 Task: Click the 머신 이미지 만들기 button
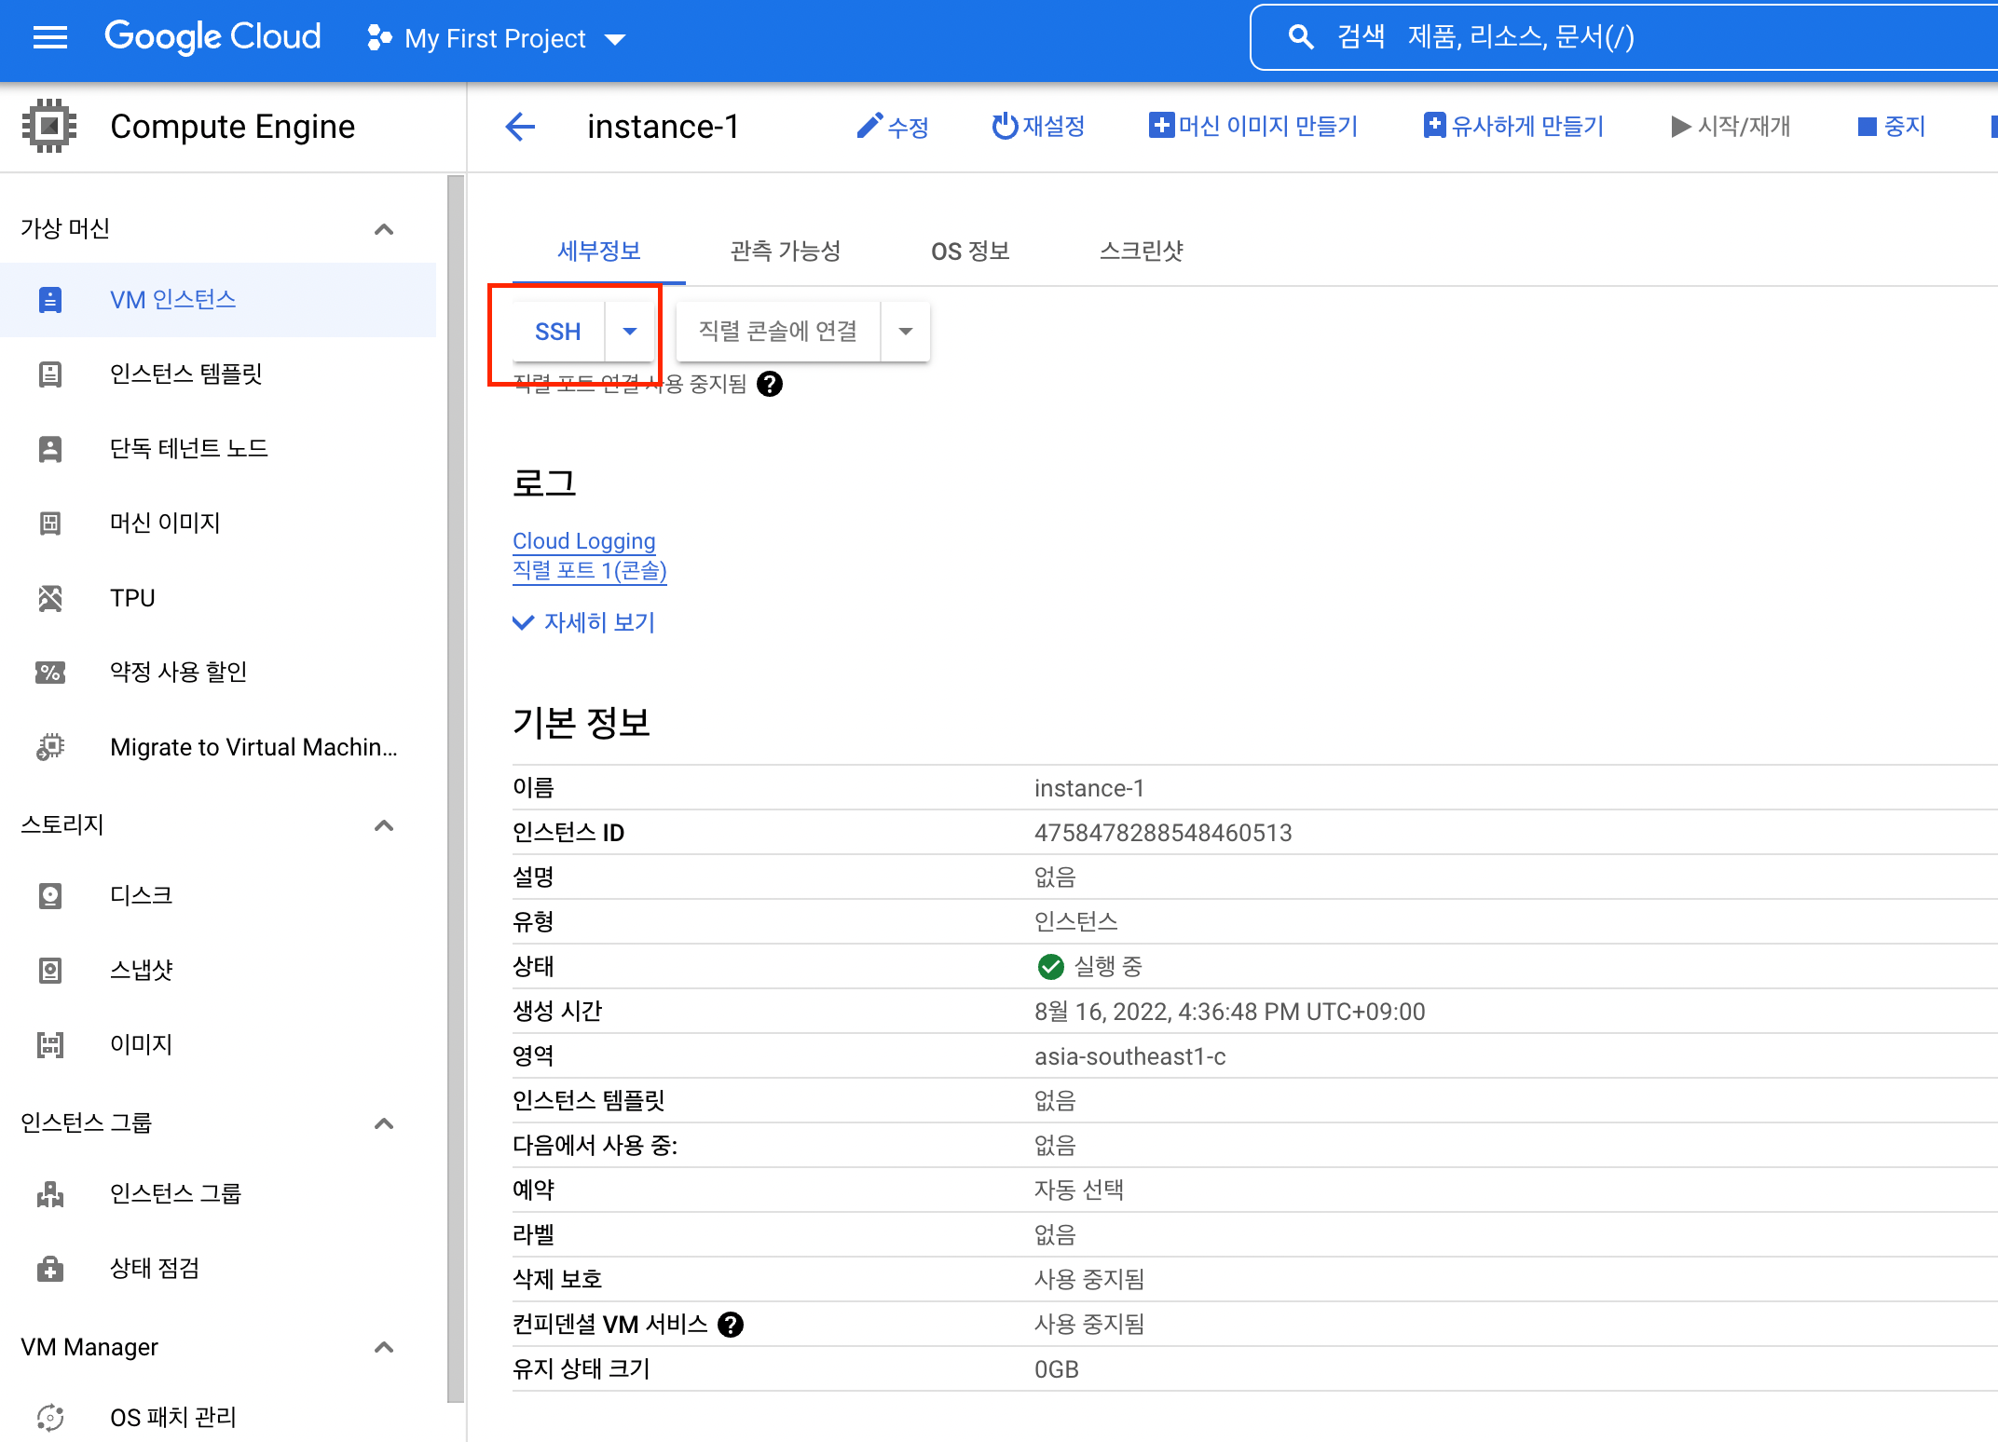(1253, 126)
